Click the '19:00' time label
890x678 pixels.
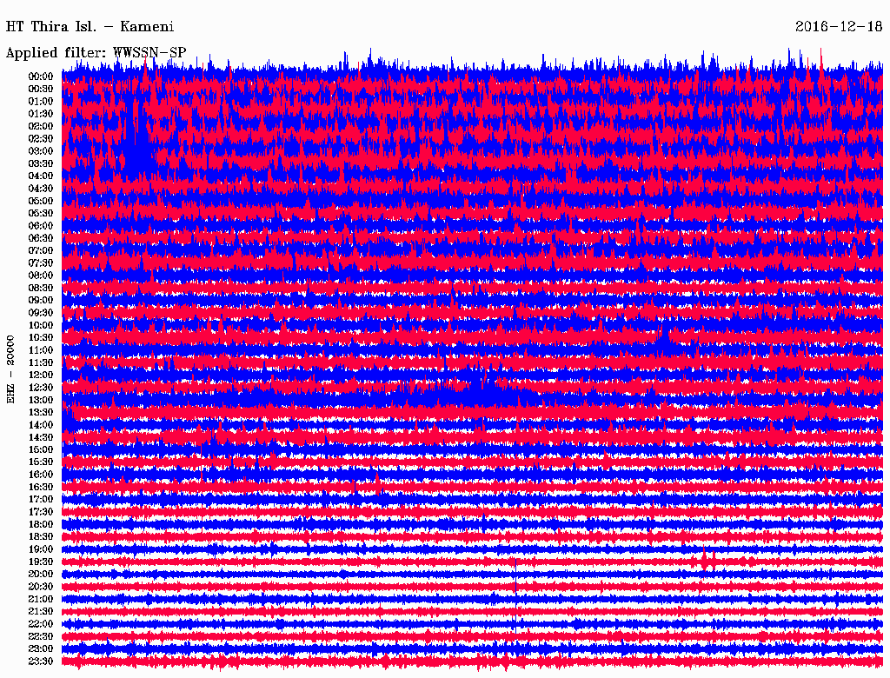click(41, 549)
